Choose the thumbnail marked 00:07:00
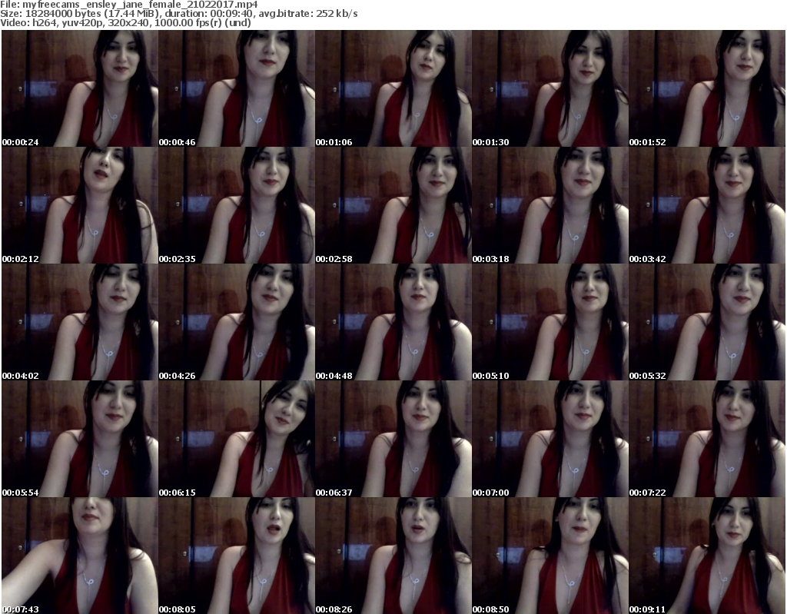Screen dimensions: 787x614 point(550,439)
